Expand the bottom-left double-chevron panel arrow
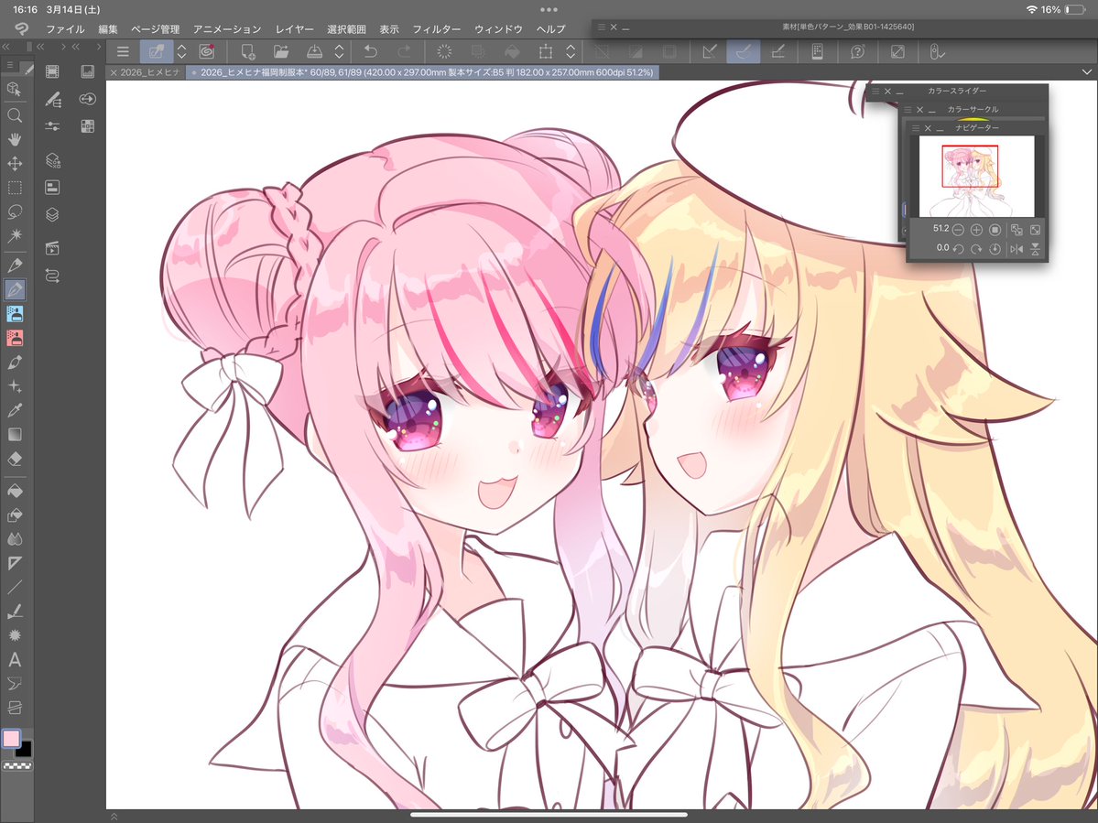 pos(114,816)
